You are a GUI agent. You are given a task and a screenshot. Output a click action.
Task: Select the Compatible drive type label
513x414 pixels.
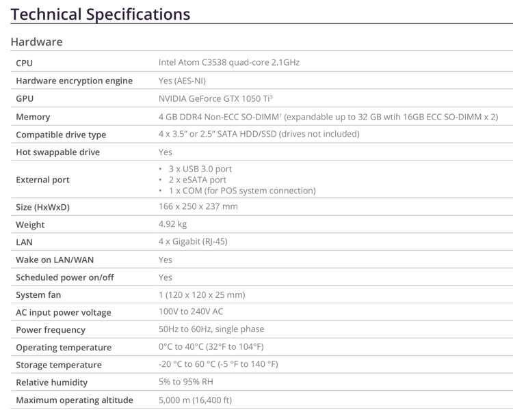61,135
